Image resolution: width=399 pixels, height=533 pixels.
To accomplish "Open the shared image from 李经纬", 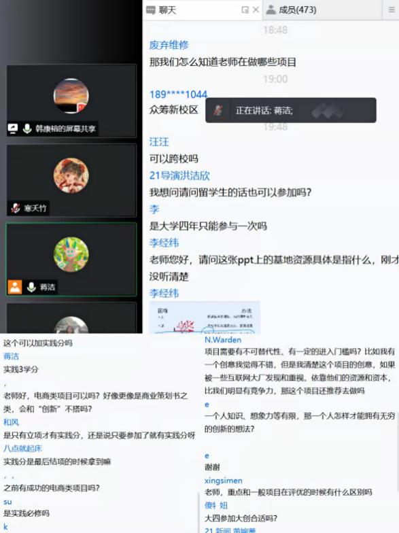I will (205, 317).
